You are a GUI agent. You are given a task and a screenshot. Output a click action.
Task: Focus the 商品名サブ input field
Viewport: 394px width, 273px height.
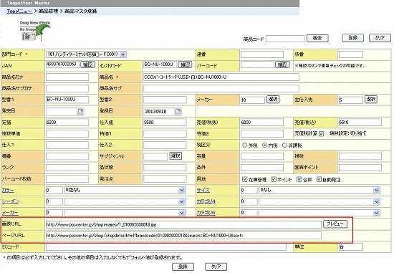click(x=221, y=88)
